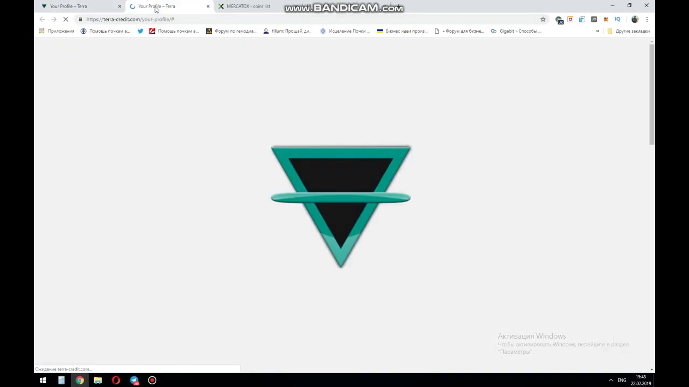Open the Bandicam recorder in taskbar
Viewport: 689px width, 387px height.
152,381
